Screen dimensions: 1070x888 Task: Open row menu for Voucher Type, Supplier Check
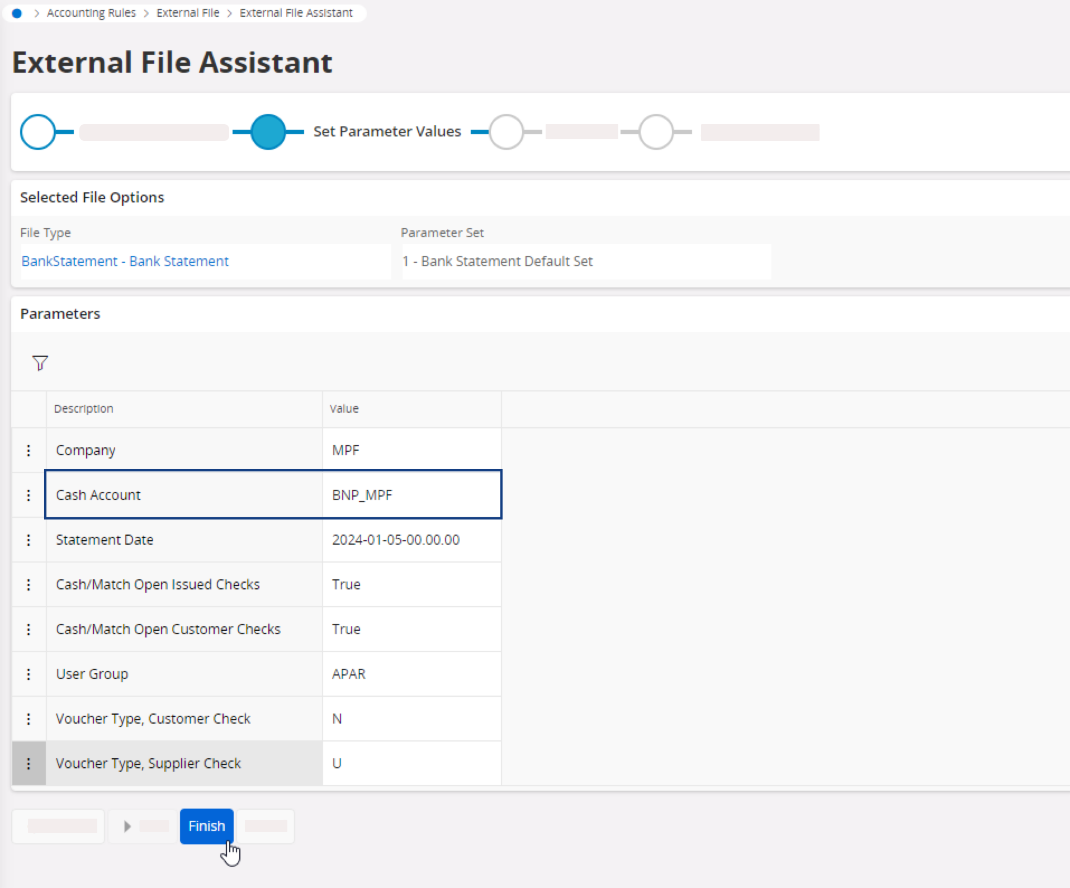[29, 764]
